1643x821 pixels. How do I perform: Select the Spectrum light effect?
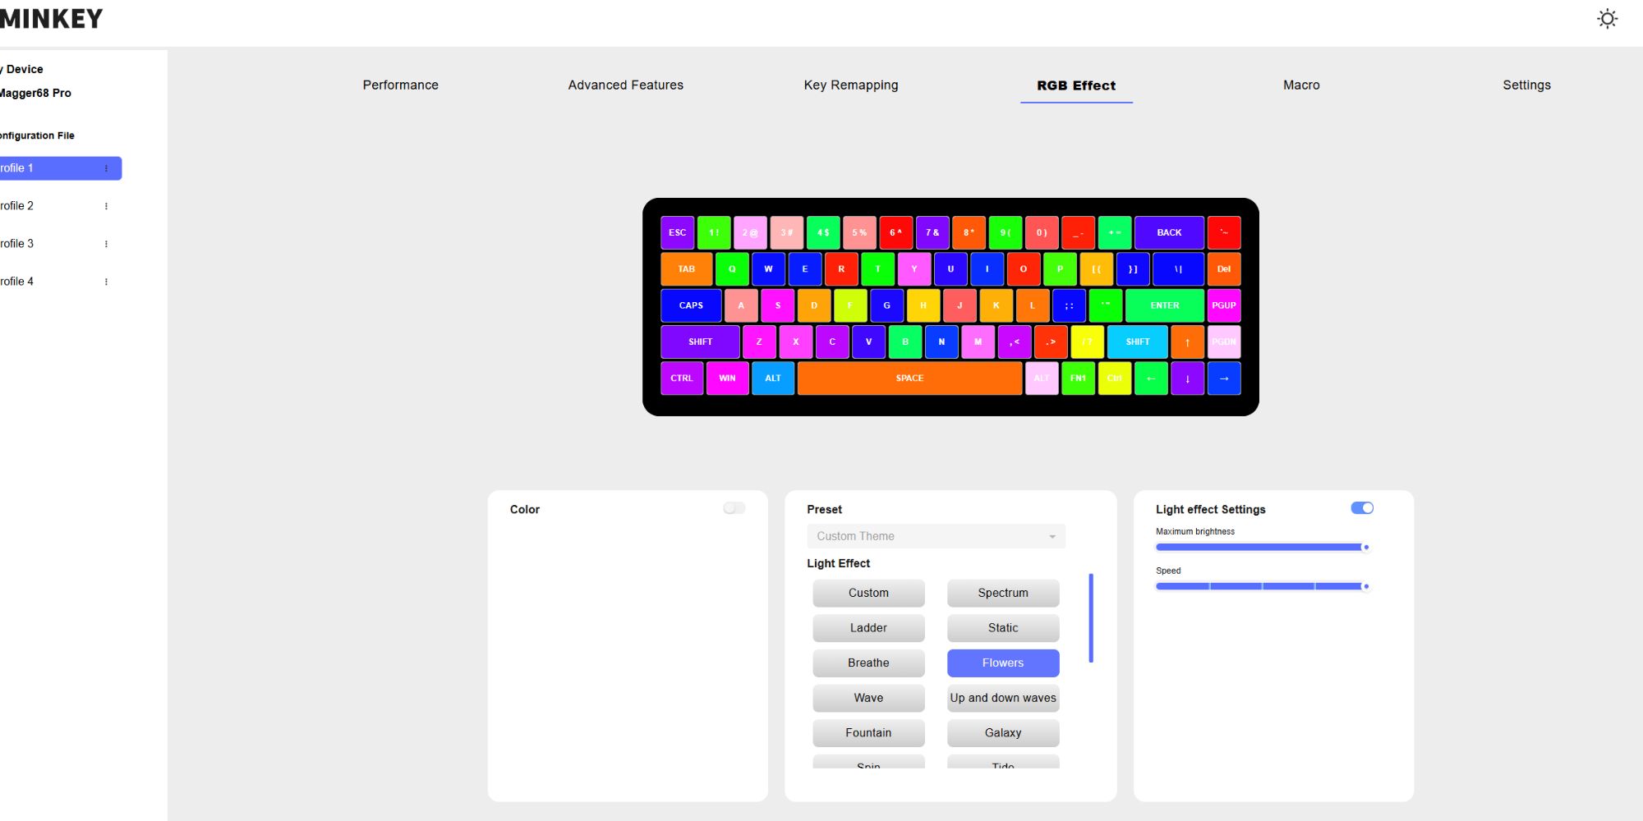point(1002,593)
